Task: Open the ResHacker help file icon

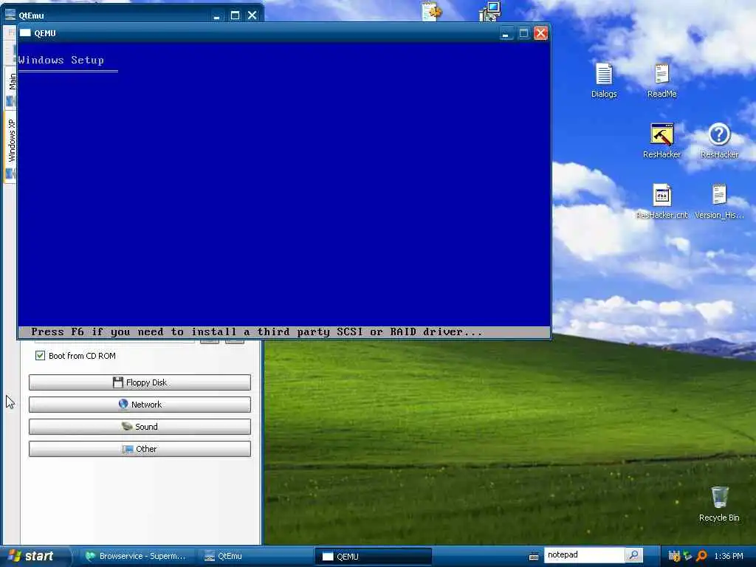Action: pos(719,140)
